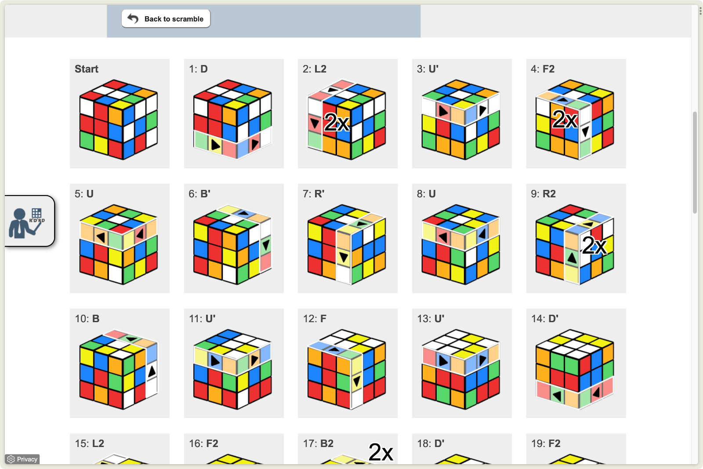Choose step 3: U' cube diagram
Image resolution: width=703 pixels, height=469 pixels.
point(461,119)
